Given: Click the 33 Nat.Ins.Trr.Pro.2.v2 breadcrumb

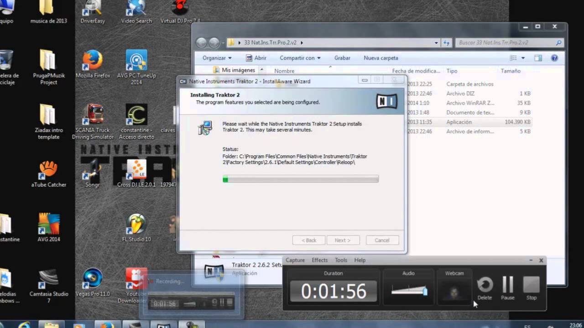Looking at the screenshot, I should point(270,43).
